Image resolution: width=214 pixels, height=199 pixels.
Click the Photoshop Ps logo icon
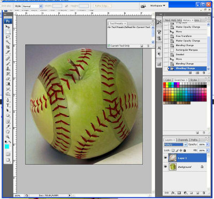tap(7, 21)
